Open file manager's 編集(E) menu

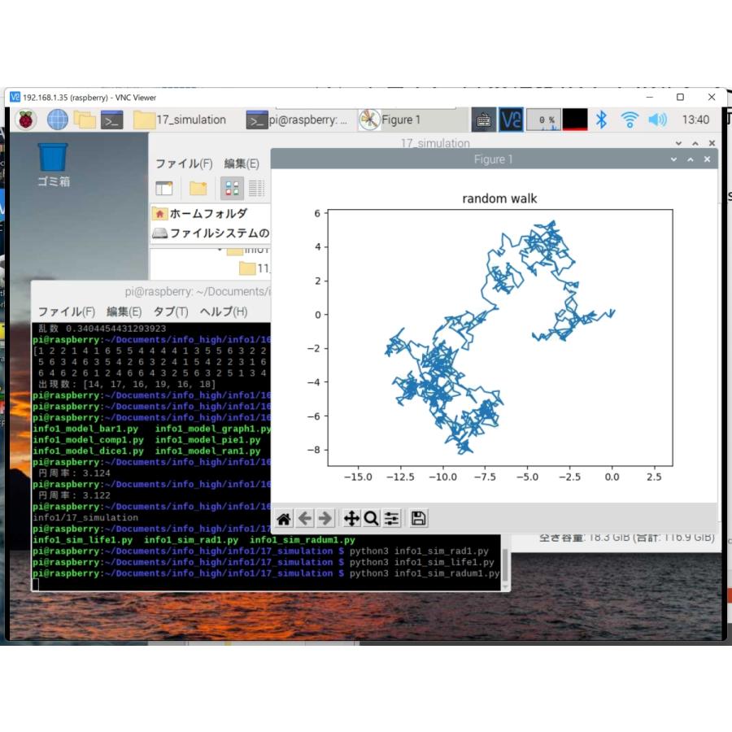tap(242, 163)
